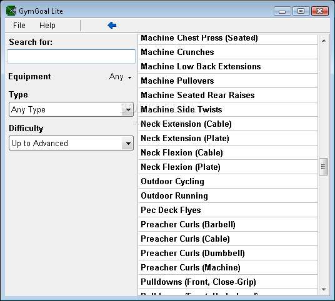Viewport: 335px width, 301px height.
Task: Pick Machine Pullovers exercise
Action: point(228,81)
